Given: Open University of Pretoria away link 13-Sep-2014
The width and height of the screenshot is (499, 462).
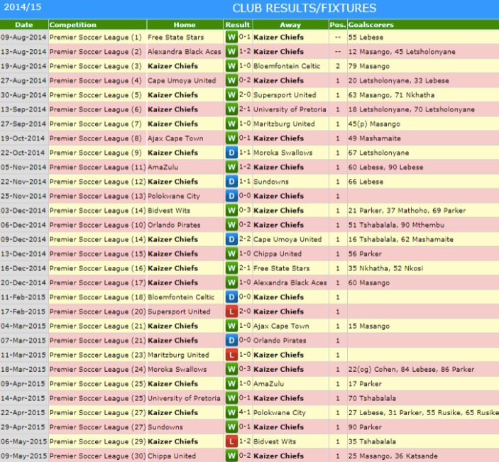Looking at the screenshot, I should [290, 109].
